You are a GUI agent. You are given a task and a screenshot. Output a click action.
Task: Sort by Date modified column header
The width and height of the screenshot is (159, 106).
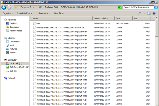[x=104, y=19]
